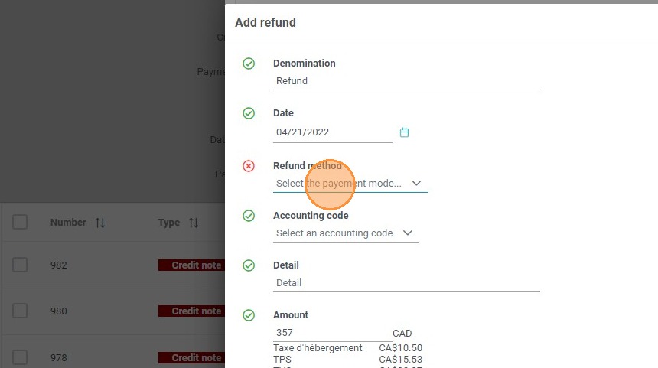This screenshot has height=368, width=658.
Task: Click the green check beside Date
Action: click(249, 113)
